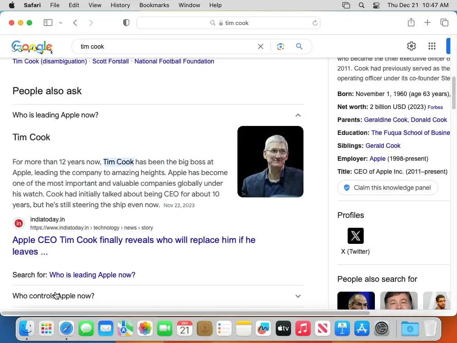457x343 pixels.
Task: Click the vertical page scrollbar
Action: (x=454, y=92)
